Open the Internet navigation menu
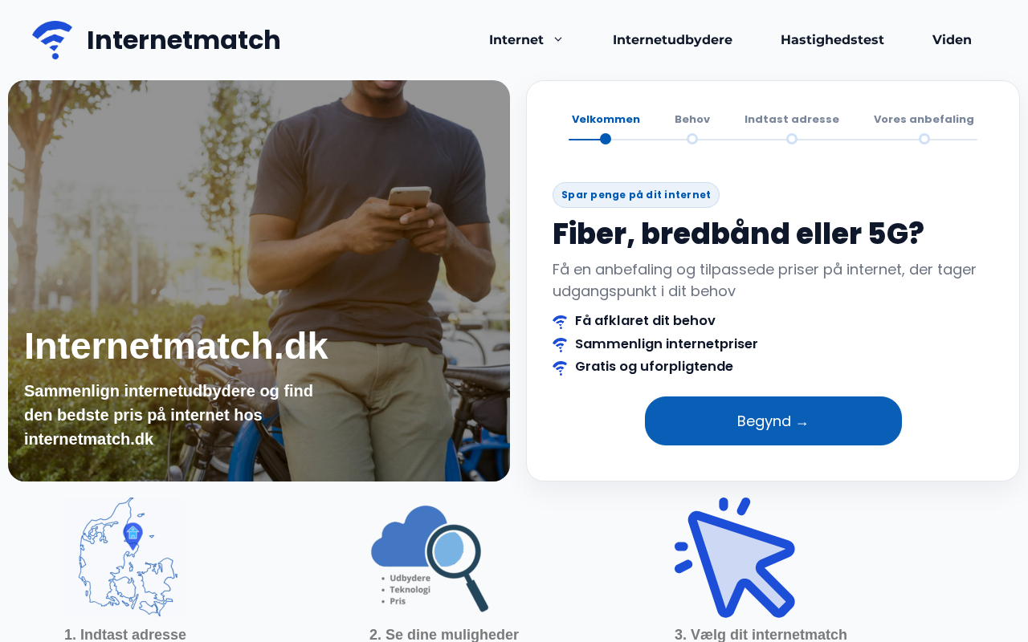The width and height of the screenshot is (1028, 642). [516, 39]
